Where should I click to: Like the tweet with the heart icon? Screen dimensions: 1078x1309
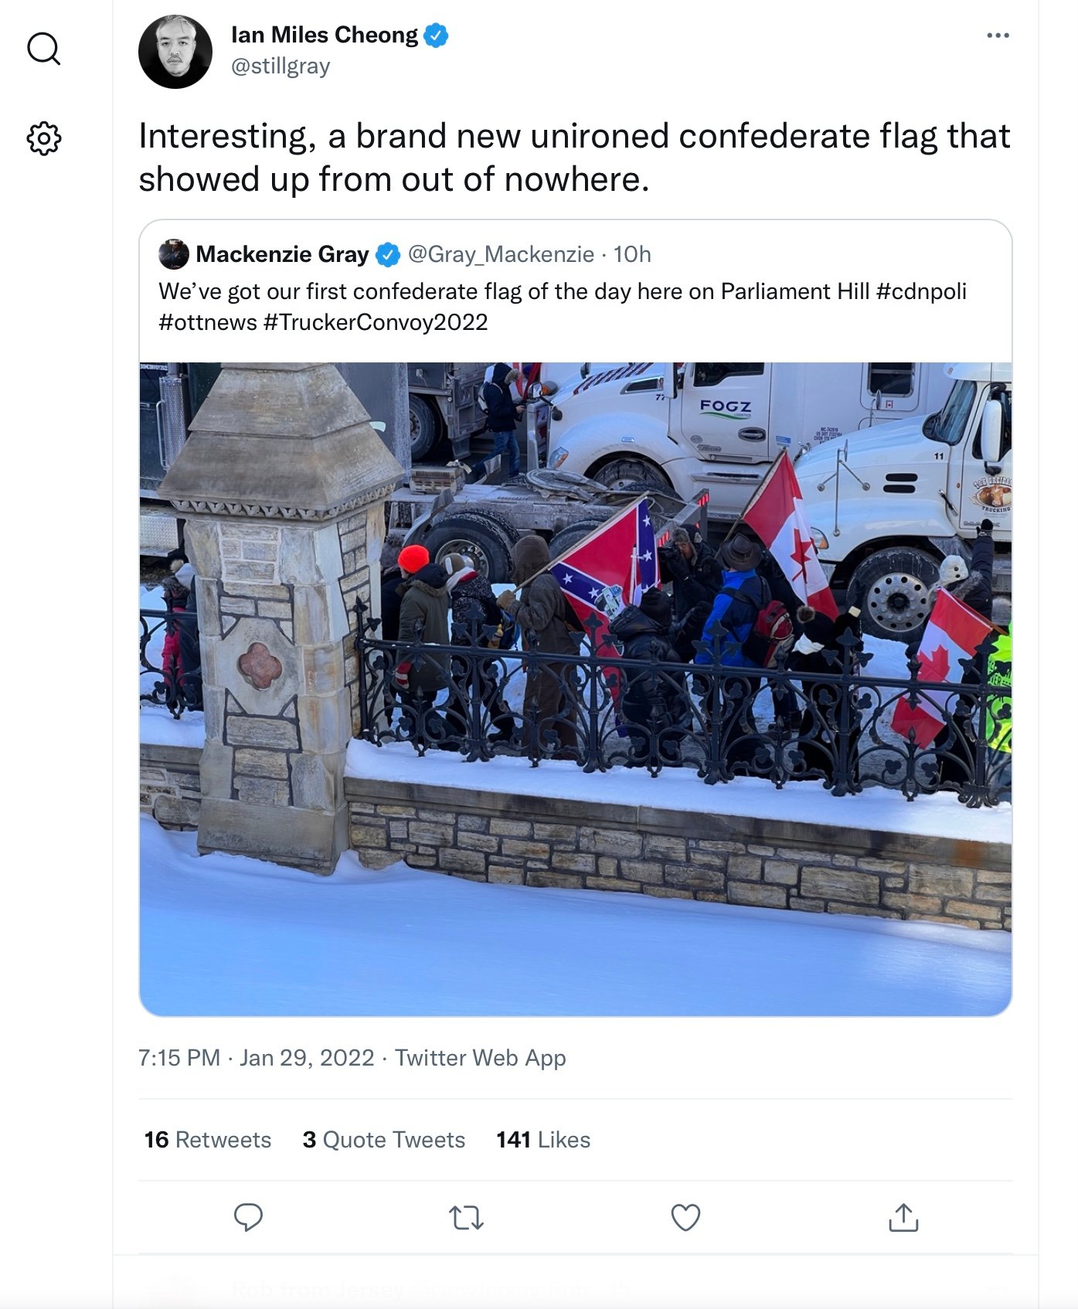[685, 1218]
